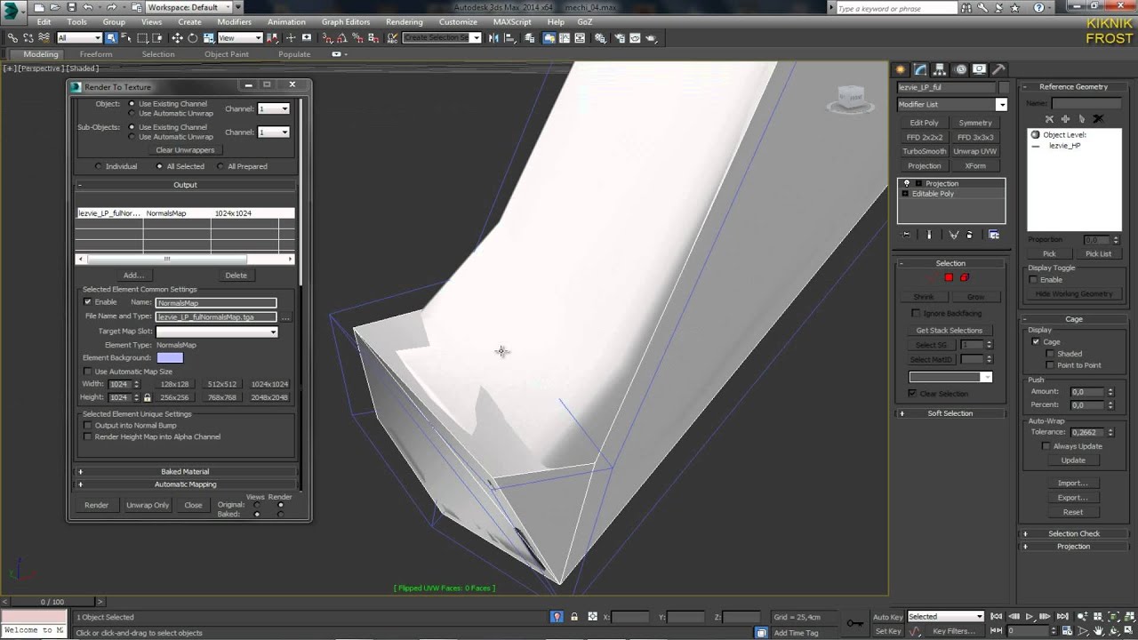Click the Select and Link toolbar icon
The image size is (1138, 640).
point(12,38)
